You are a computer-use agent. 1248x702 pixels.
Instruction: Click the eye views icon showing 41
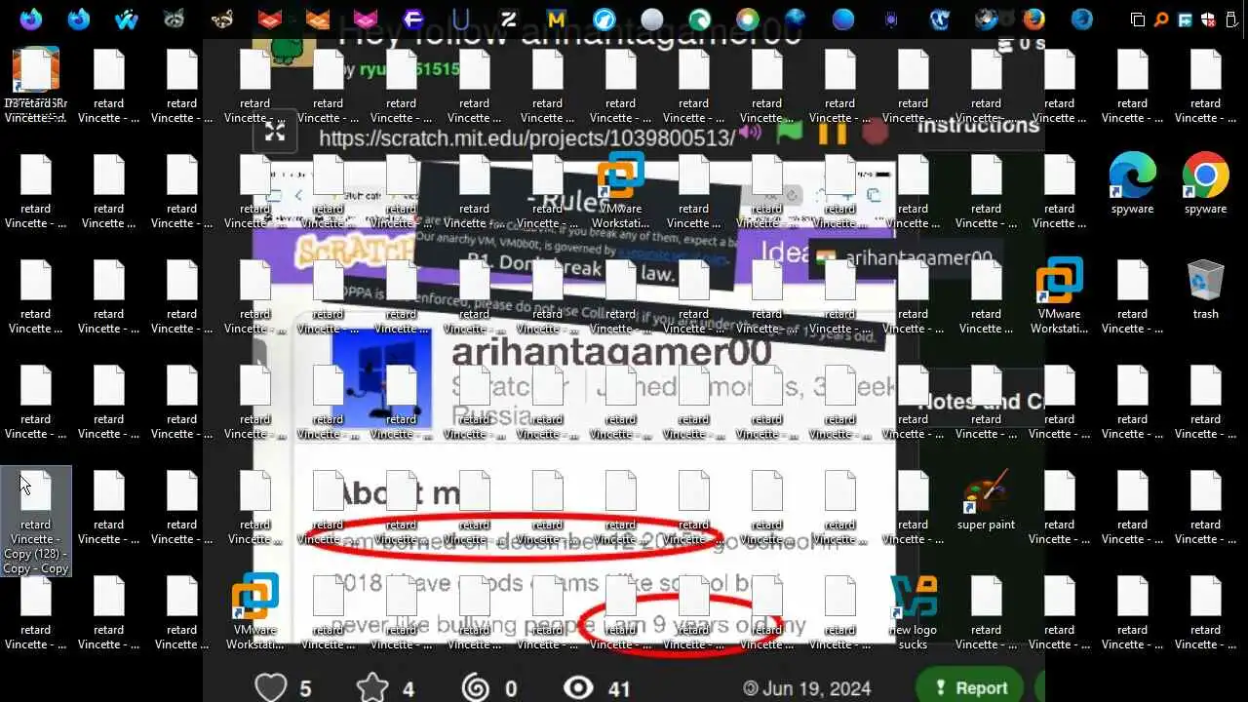coord(578,688)
